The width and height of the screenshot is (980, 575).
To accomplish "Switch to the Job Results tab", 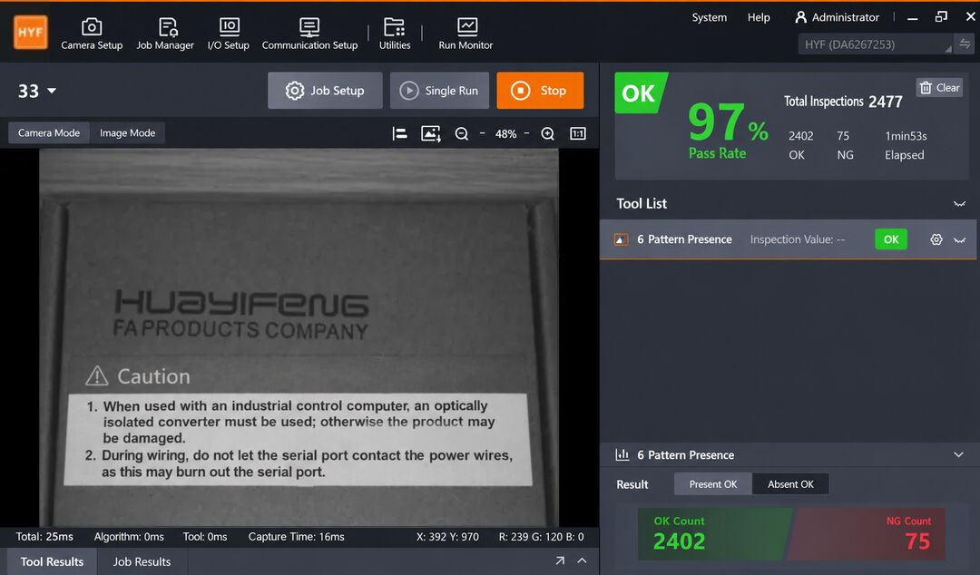I will coord(142,562).
